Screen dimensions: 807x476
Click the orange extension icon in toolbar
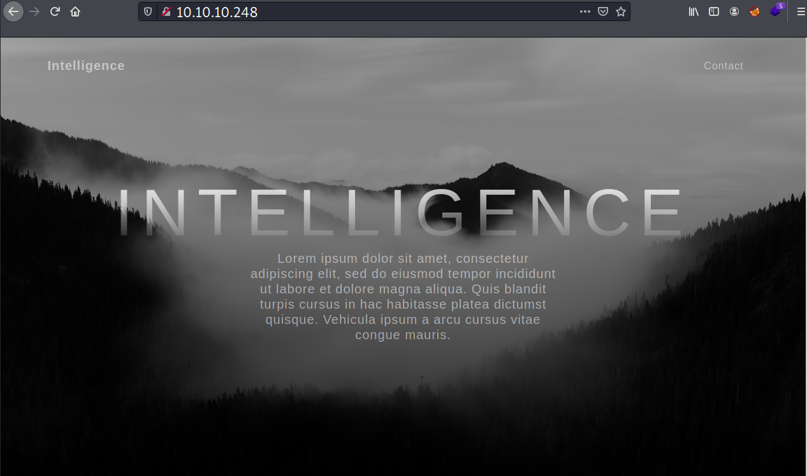755,11
